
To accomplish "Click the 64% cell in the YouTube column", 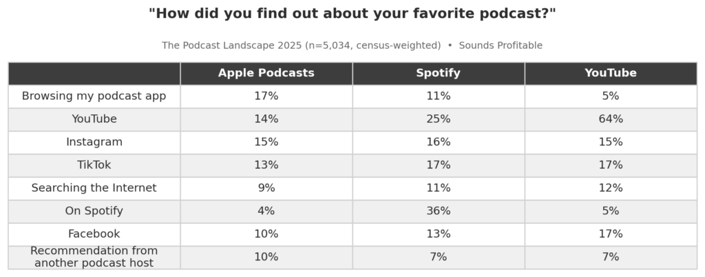I will pos(610,119).
